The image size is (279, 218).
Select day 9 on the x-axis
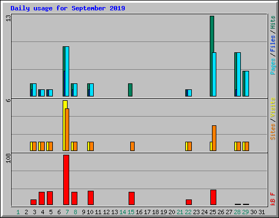coord(83,212)
